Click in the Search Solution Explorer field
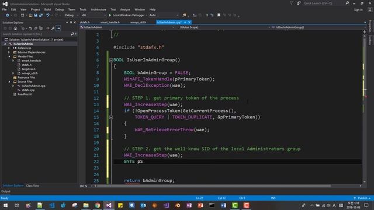Image resolution: width=374 pixels, height=210 pixels. click(x=36, y=34)
